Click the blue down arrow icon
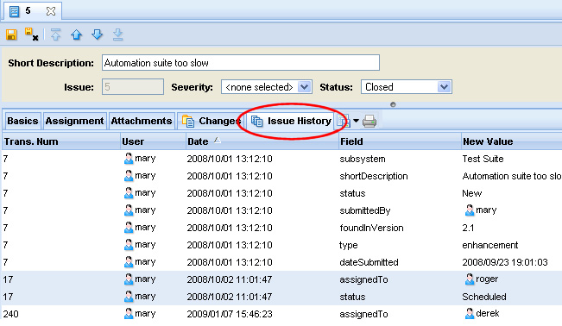The width and height of the screenshot is (562, 326). point(98,34)
